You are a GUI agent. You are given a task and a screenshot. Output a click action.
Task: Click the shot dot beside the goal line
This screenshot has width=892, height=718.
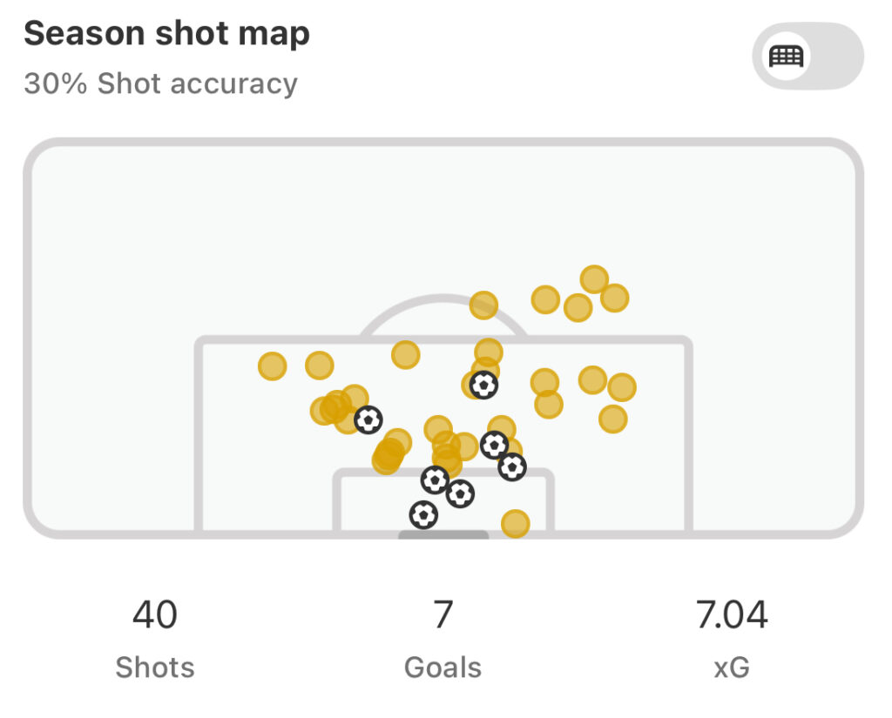click(x=516, y=524)
